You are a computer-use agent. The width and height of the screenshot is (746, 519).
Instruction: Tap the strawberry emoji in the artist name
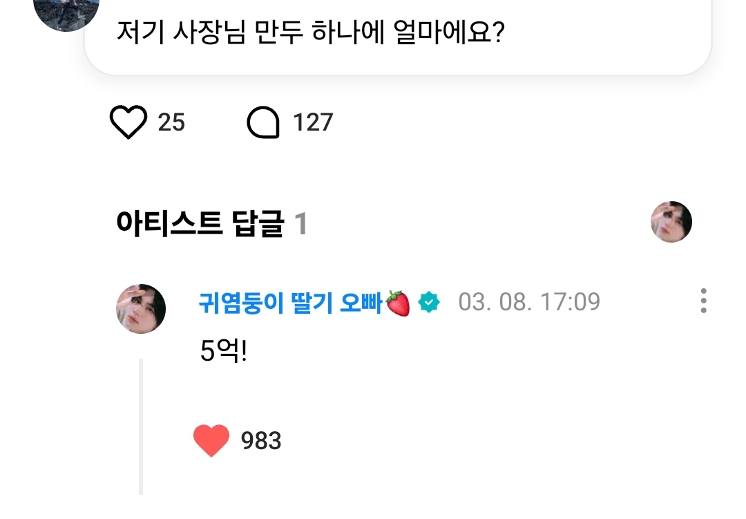tap(398, 303)
